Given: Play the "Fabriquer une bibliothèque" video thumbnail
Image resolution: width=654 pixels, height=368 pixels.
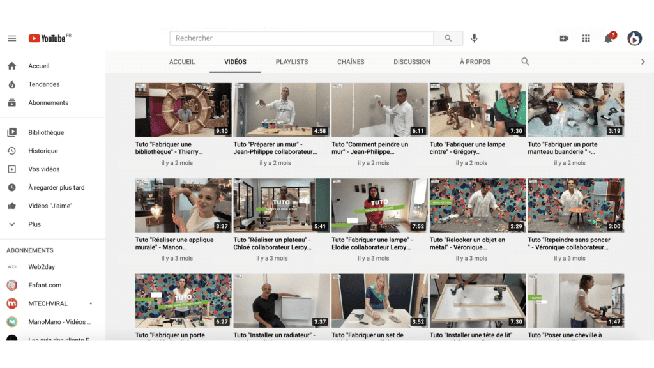Looking at the screenshot, I should pyautogui.click(x=183, y=110).
